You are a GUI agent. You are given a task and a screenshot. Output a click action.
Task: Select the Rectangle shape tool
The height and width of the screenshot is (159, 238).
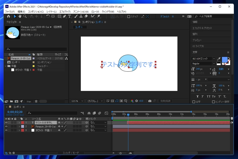pyautogui.click(x=59, y=16)
